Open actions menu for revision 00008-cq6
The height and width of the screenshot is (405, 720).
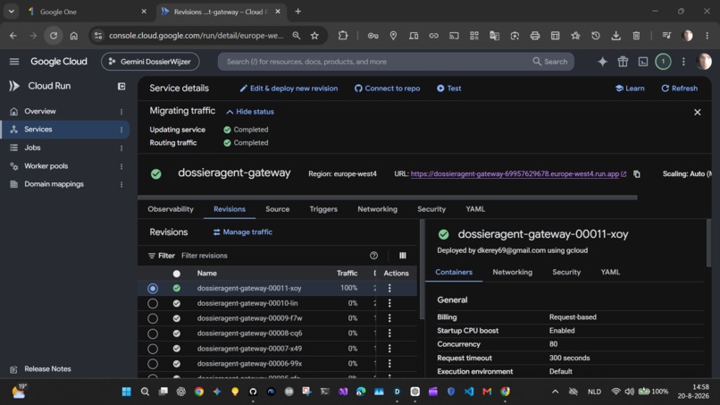coord(389,333)
